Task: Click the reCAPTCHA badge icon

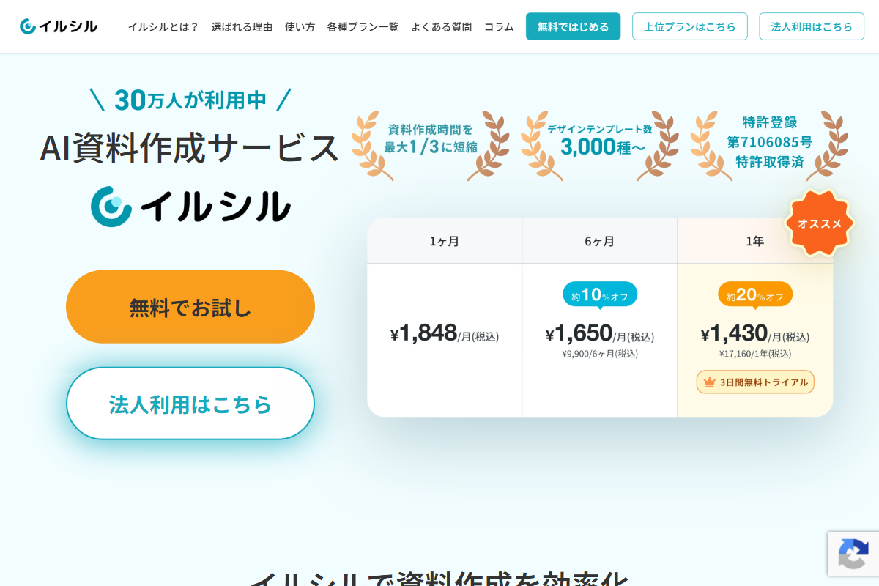Action: click(x=853, y=554)
